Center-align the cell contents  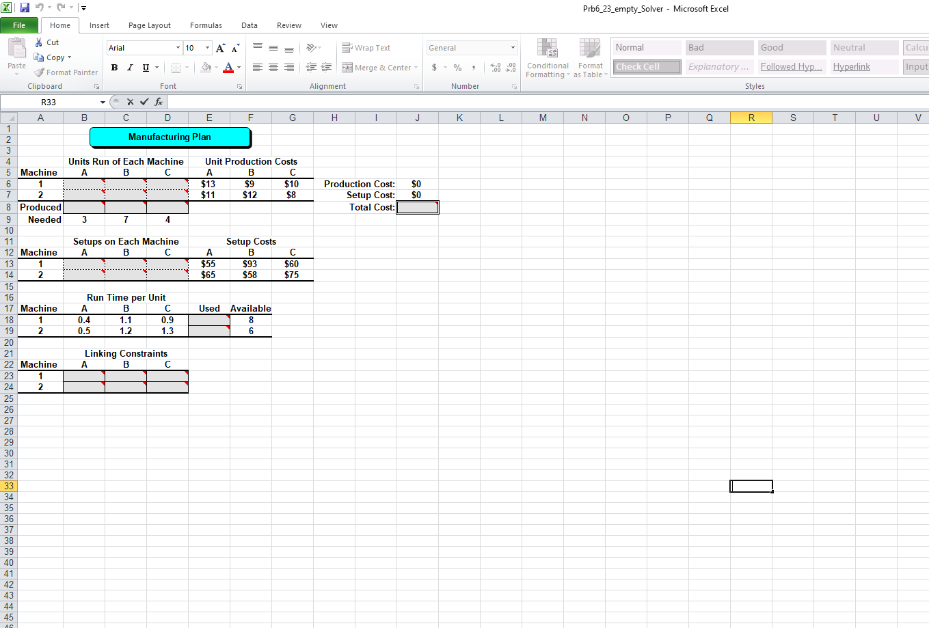273,68
